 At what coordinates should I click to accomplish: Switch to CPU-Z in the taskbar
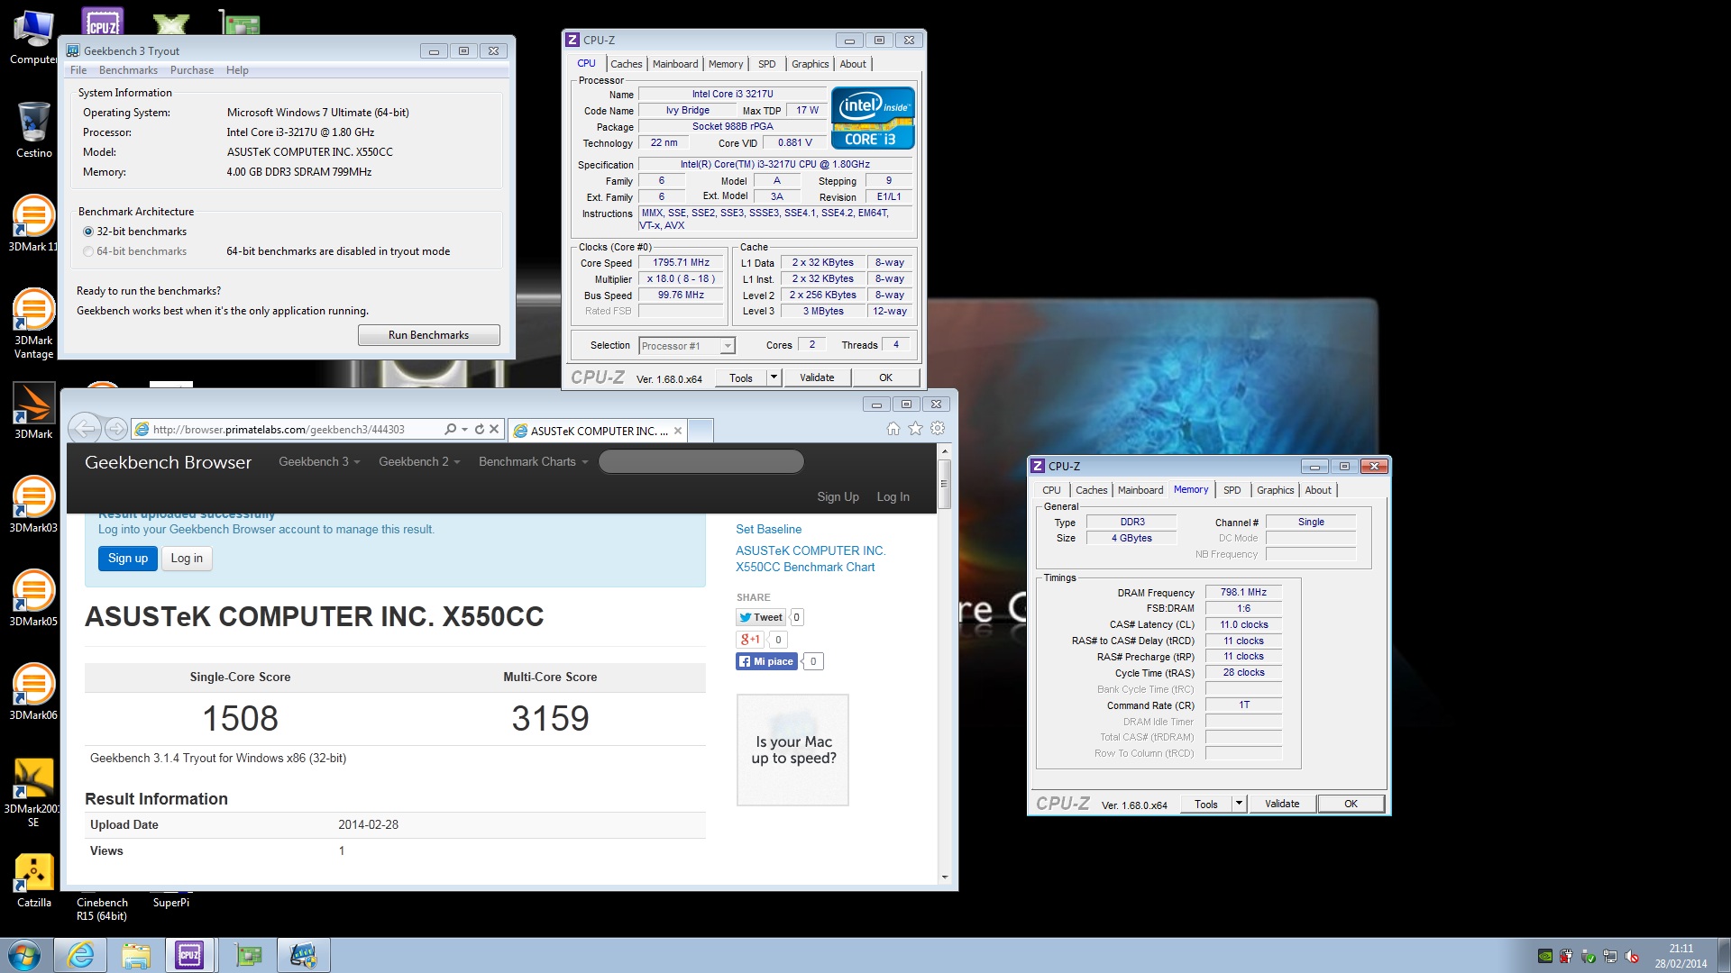[189, 955]
